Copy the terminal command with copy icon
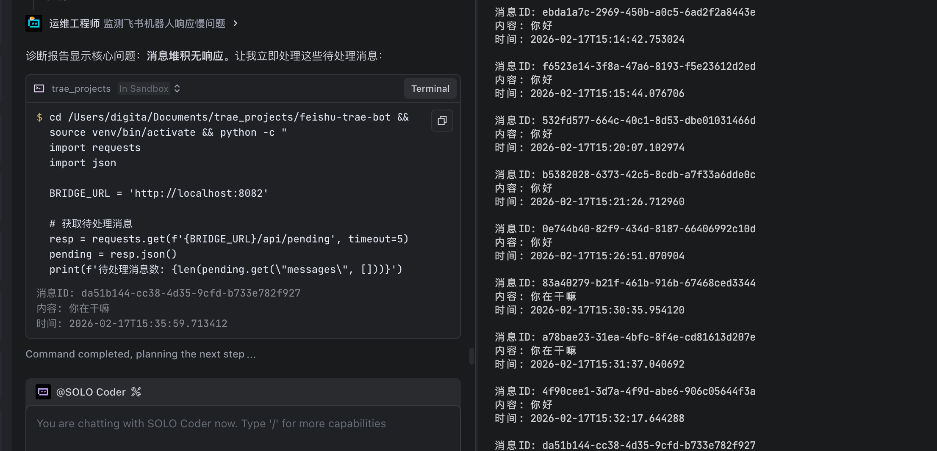This screenshot has height=451, width=937. pyautogui.click(x=442, y=121)
